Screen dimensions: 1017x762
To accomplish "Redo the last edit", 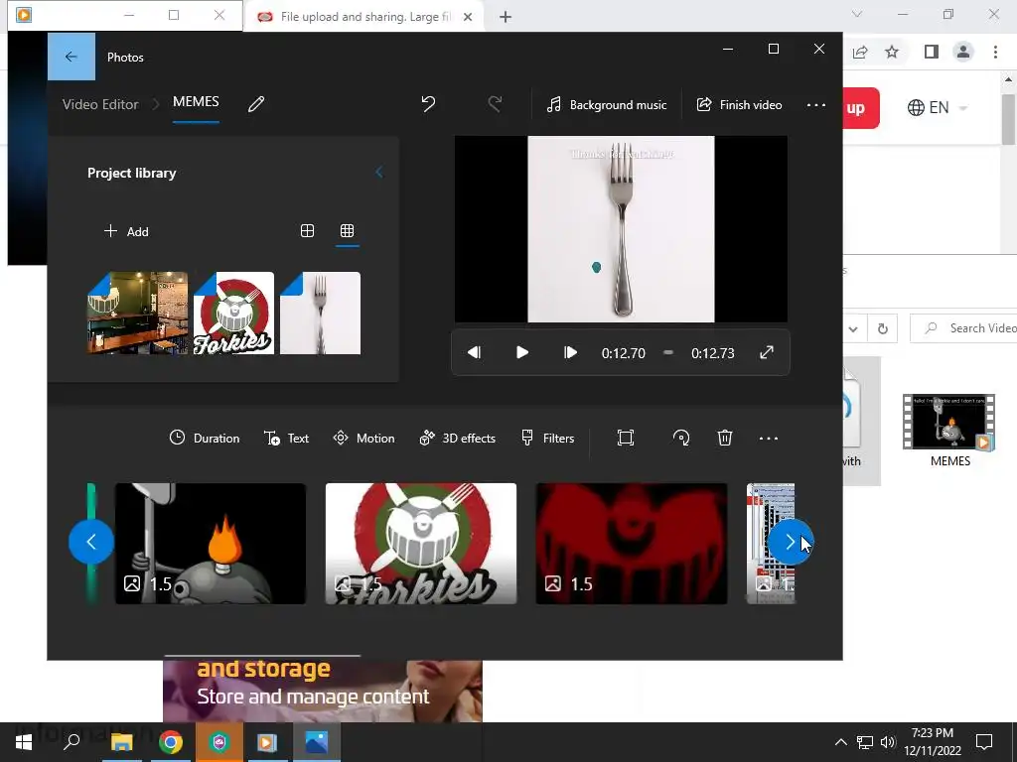I will pos(495,103).
